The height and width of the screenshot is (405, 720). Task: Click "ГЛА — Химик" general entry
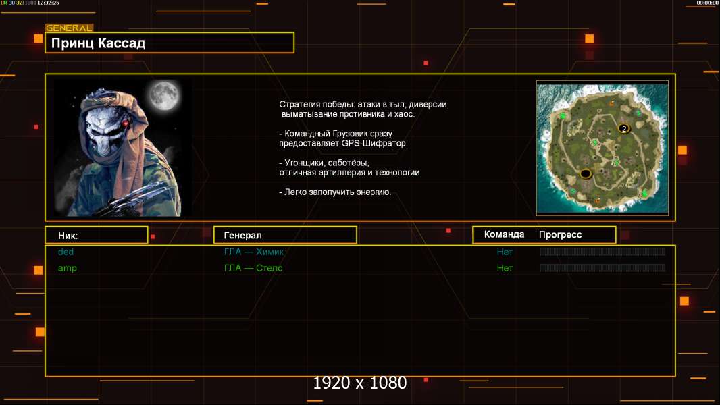[253, 252]
